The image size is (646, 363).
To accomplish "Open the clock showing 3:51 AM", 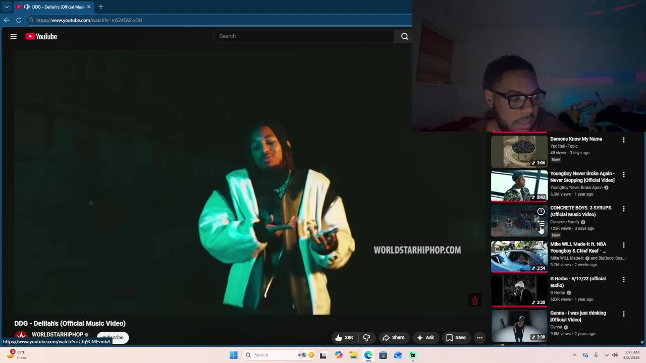I will coord(631,355).
